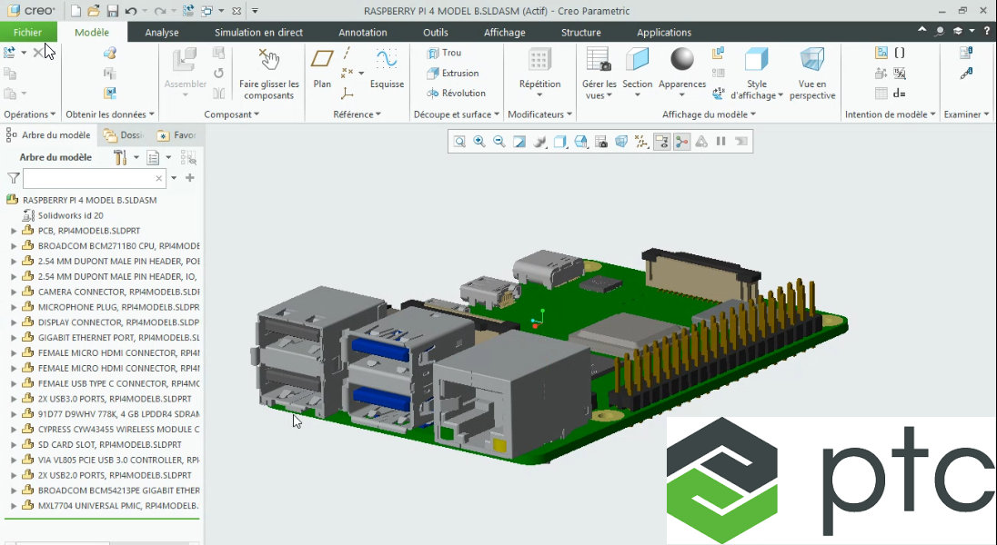Open the Affichage du modèle dropdown
The image size is (997, 545).
(709, 114)
